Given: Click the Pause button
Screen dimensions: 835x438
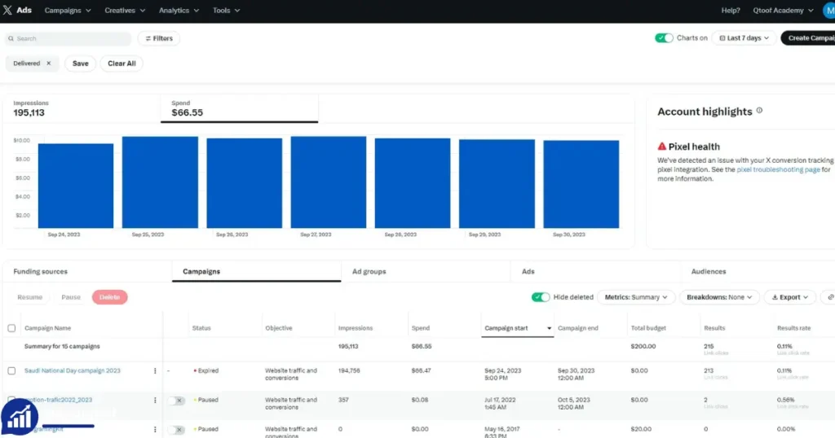Looking at the screenshot, I should pos(71,297).
